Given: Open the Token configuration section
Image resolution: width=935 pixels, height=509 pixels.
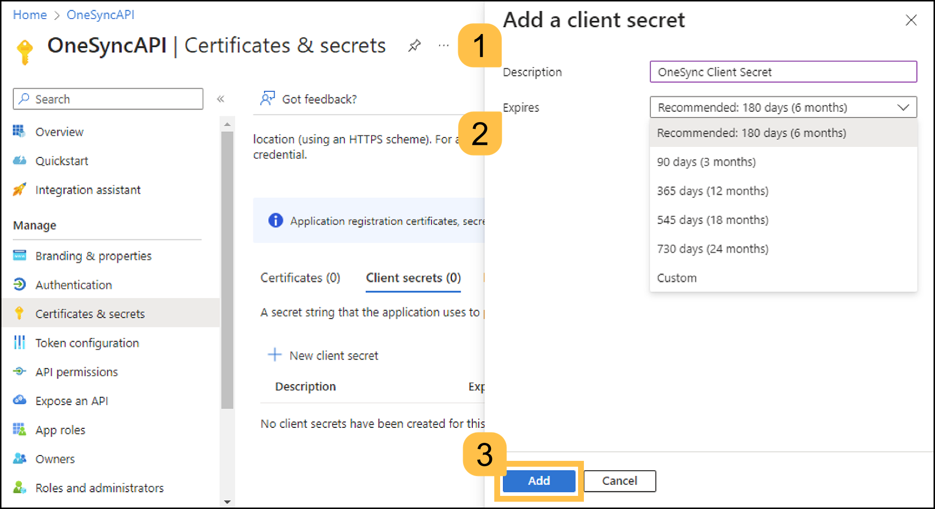Looking at the screenshot, I should [87, 342].
